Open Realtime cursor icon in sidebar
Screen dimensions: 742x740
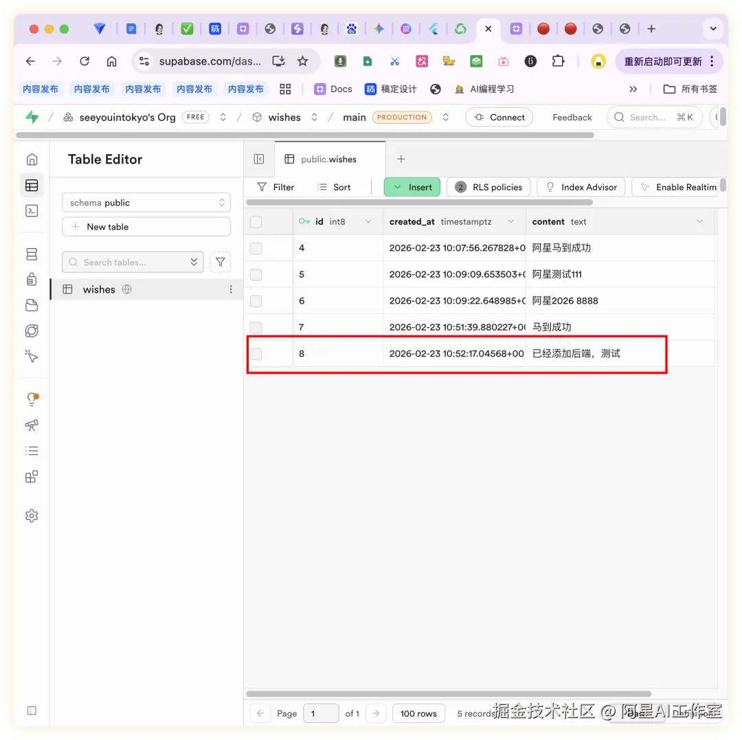click(32, 357)
